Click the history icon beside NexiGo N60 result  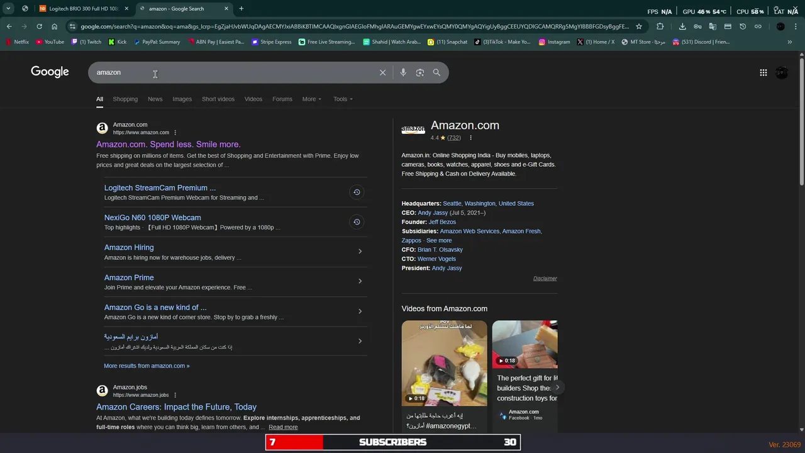tap(357, 221)
